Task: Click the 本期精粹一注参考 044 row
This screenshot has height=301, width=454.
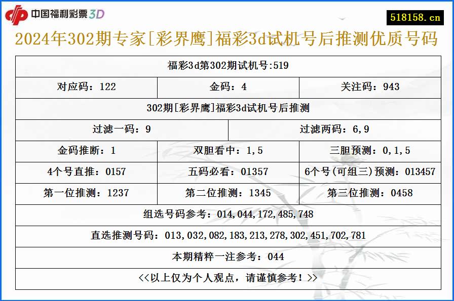Action: pyautogui.click(x=227, y=257)
